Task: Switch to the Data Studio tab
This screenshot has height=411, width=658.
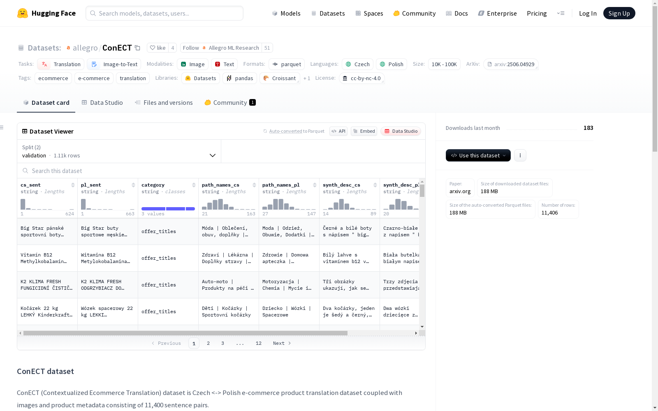Action: pyautogui.click(x=102, y=102)
